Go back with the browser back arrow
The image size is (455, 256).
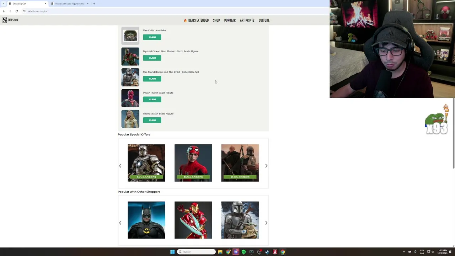(4, 11)
